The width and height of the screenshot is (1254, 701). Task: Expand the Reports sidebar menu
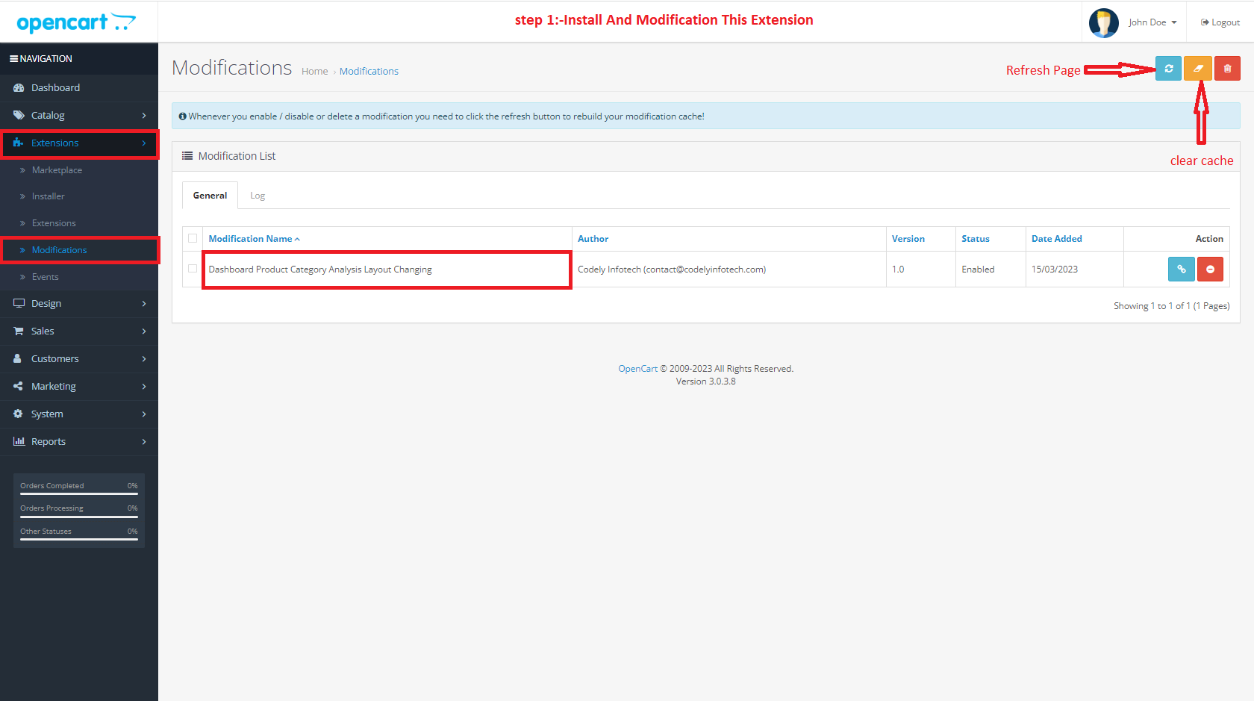tap(79, 442)
